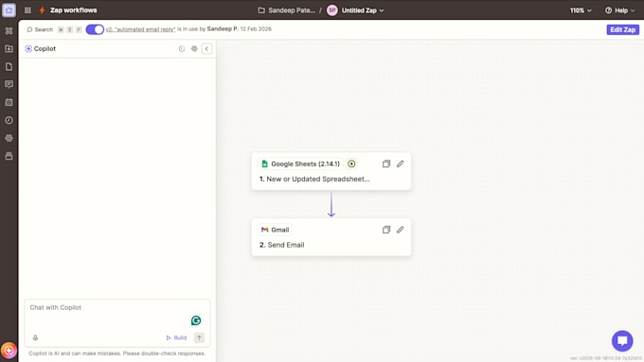Screen dimensions: 644x362
Task: Click Edit Zap button
Action: (622, 29)
